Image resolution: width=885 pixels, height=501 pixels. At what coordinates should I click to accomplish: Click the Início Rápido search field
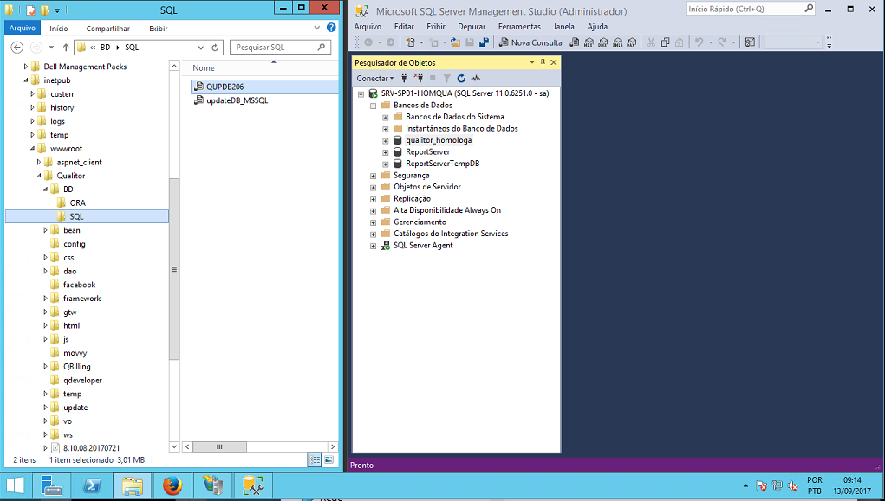click(x=750, y=9)
